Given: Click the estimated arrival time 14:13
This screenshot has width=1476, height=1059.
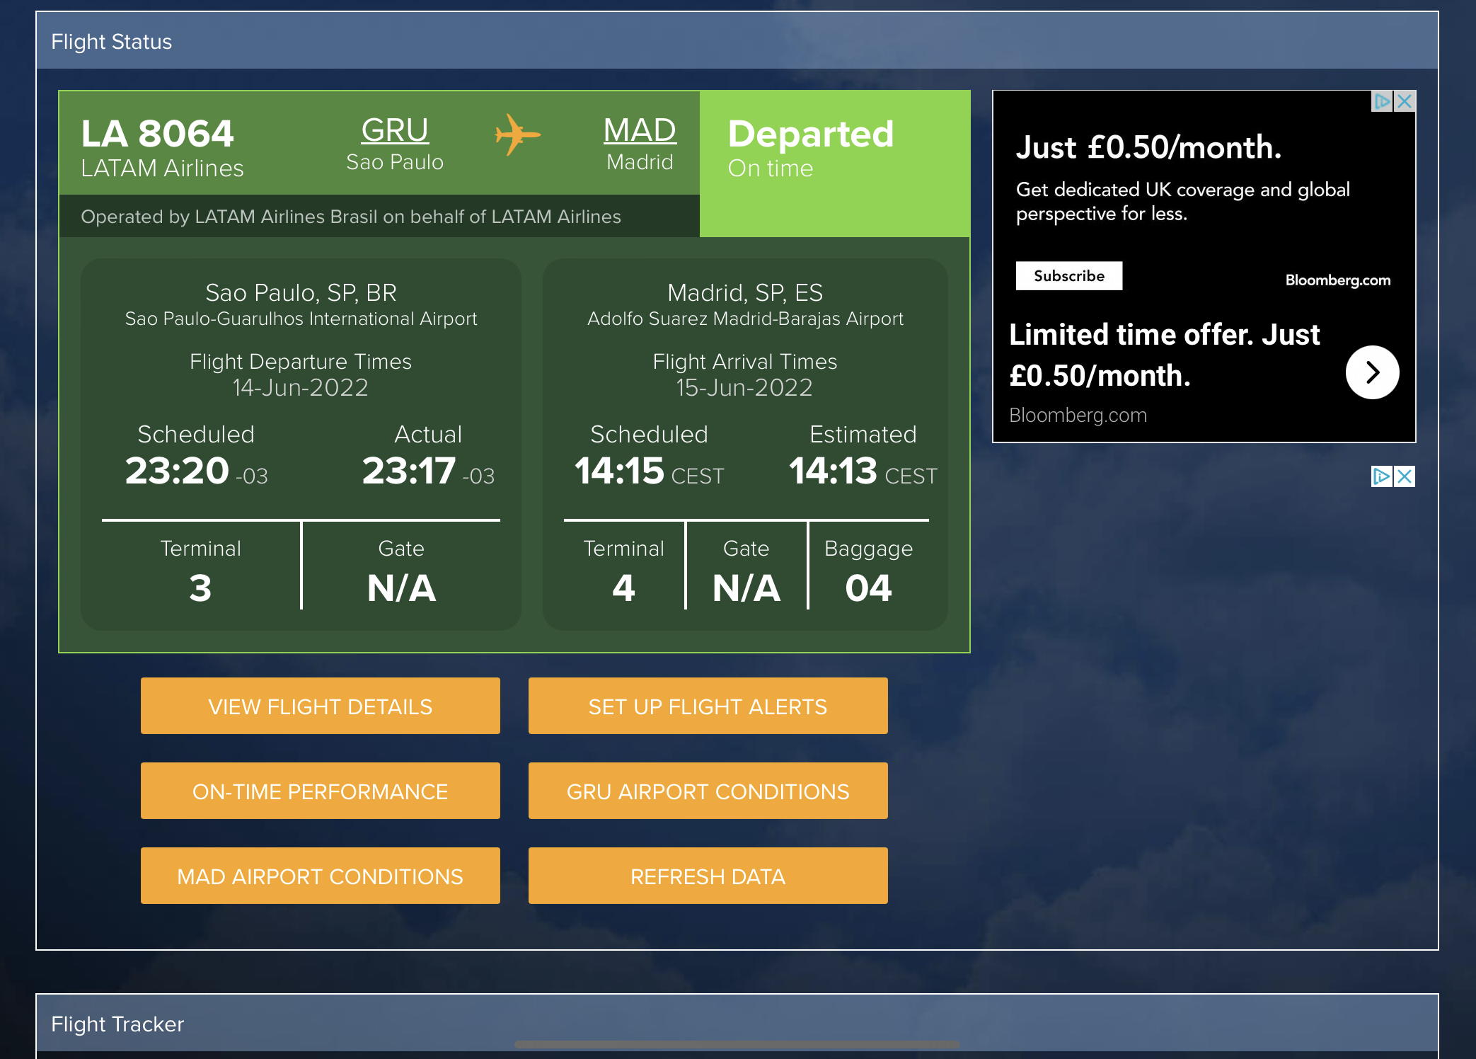Looking at the screenshot, I should pyautogui.click(x=833, y=470).
